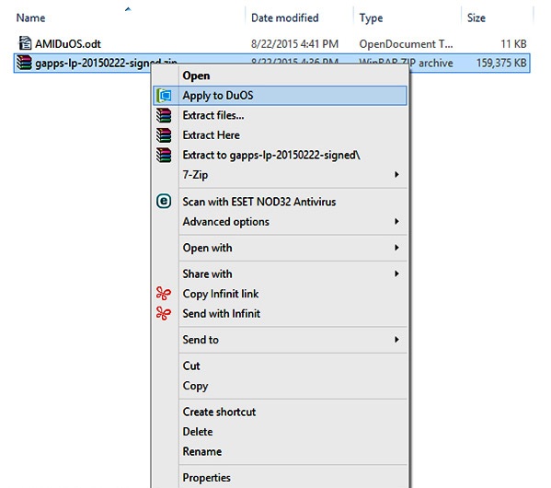Expand the Send to submenu arrow
Screen dimensions: 551x488
(396, 340)
